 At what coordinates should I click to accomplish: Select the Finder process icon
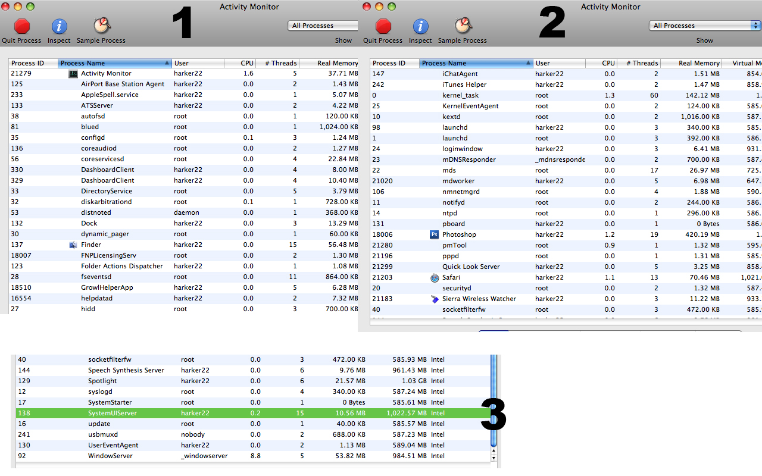coord(73,245)
